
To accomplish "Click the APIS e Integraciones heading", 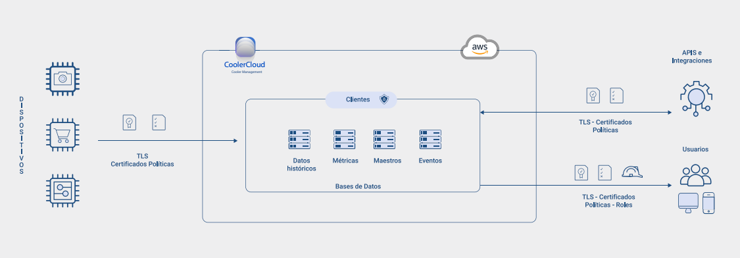I will [x=691, y=56].
